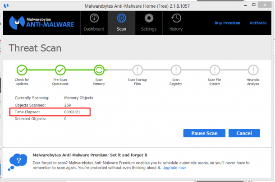Switch to the Scan tab
This screenshot has height=182, width=275.
click(x=122, y=23)
